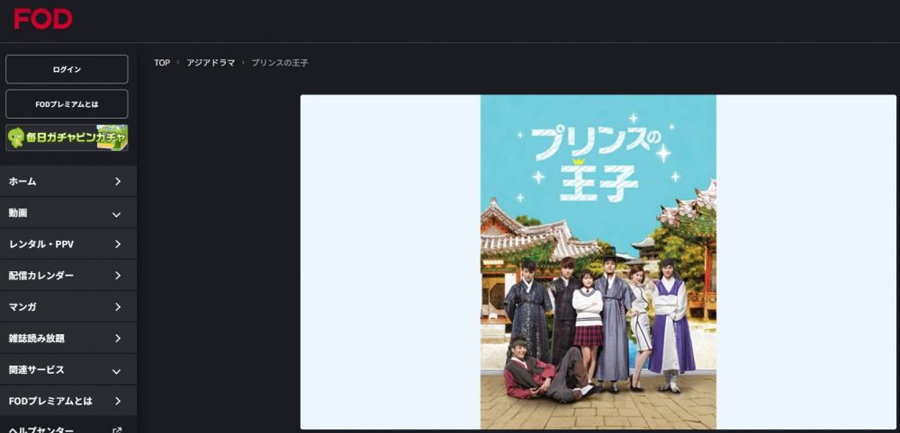Open the FODプレミアムとは sidebar menu item
The height and width of the screenshot is (433, 900).
coord(68,401)
